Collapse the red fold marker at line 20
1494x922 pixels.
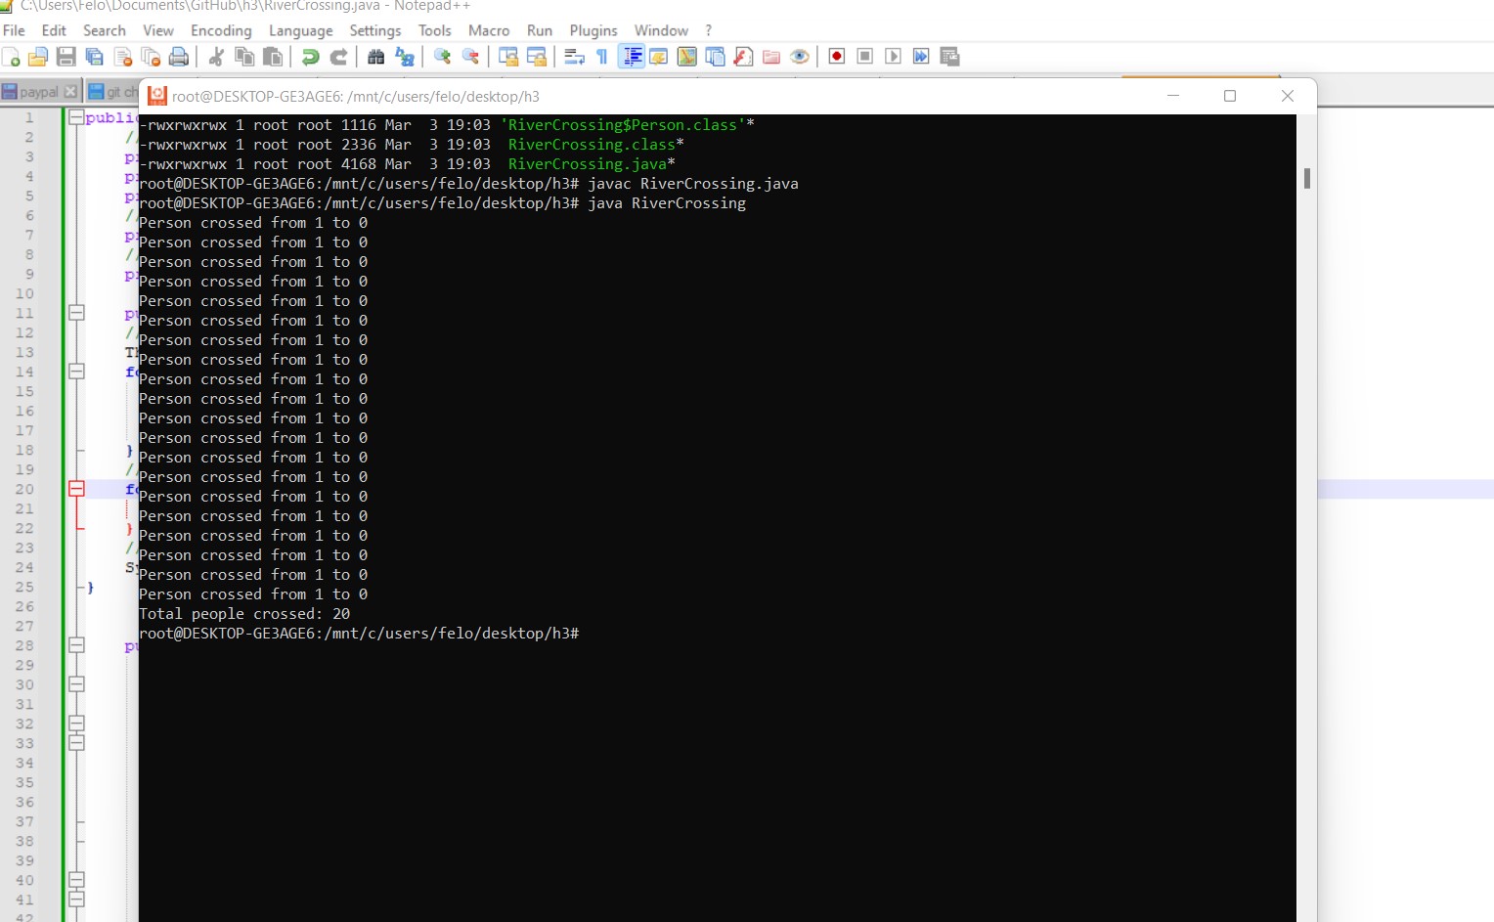[76, 489]
